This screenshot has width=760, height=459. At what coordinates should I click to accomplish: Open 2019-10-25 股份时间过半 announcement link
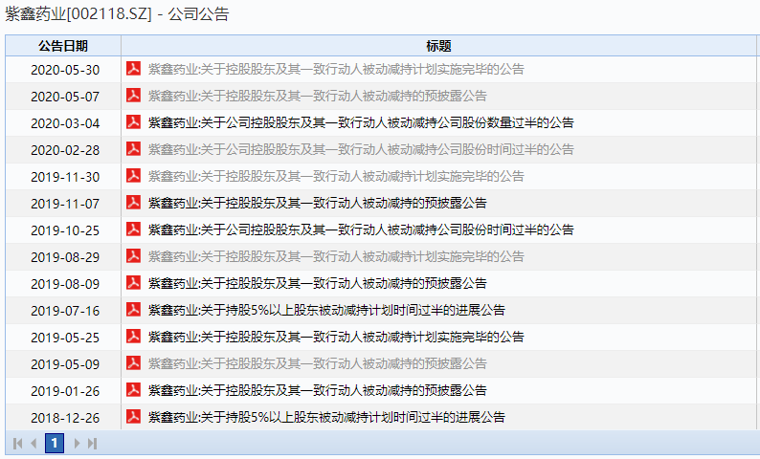pyautogui.click(x=361, y=229)
